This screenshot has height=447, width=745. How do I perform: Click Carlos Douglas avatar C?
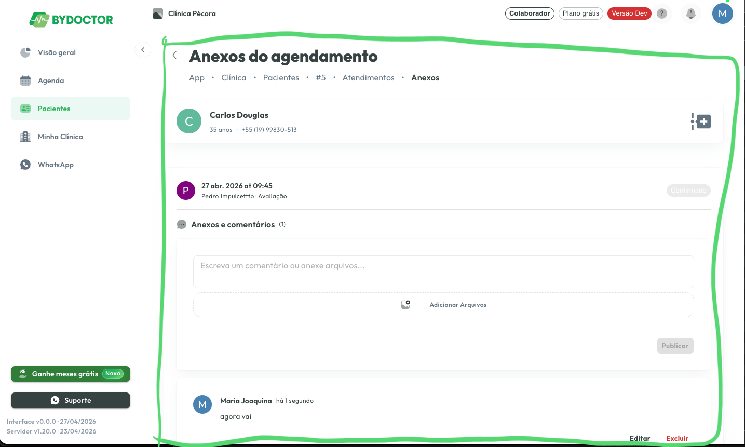tap(189, 121)
